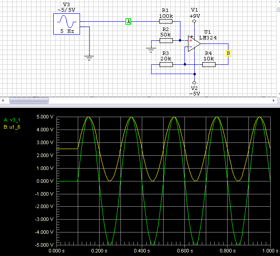The height and width of the screenshot is (256, 280).
Task: Select the ground symbol below R2
Action: pyautogui.click(x=151, y=50)
